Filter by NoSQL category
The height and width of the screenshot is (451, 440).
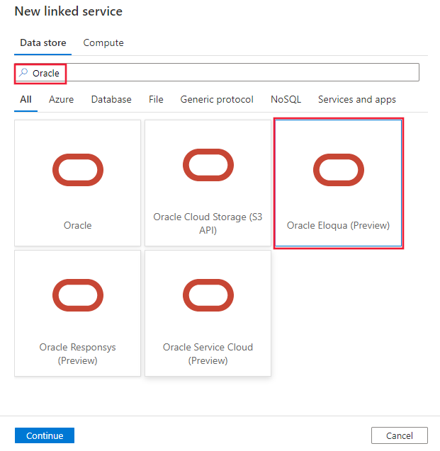(286, 100)
